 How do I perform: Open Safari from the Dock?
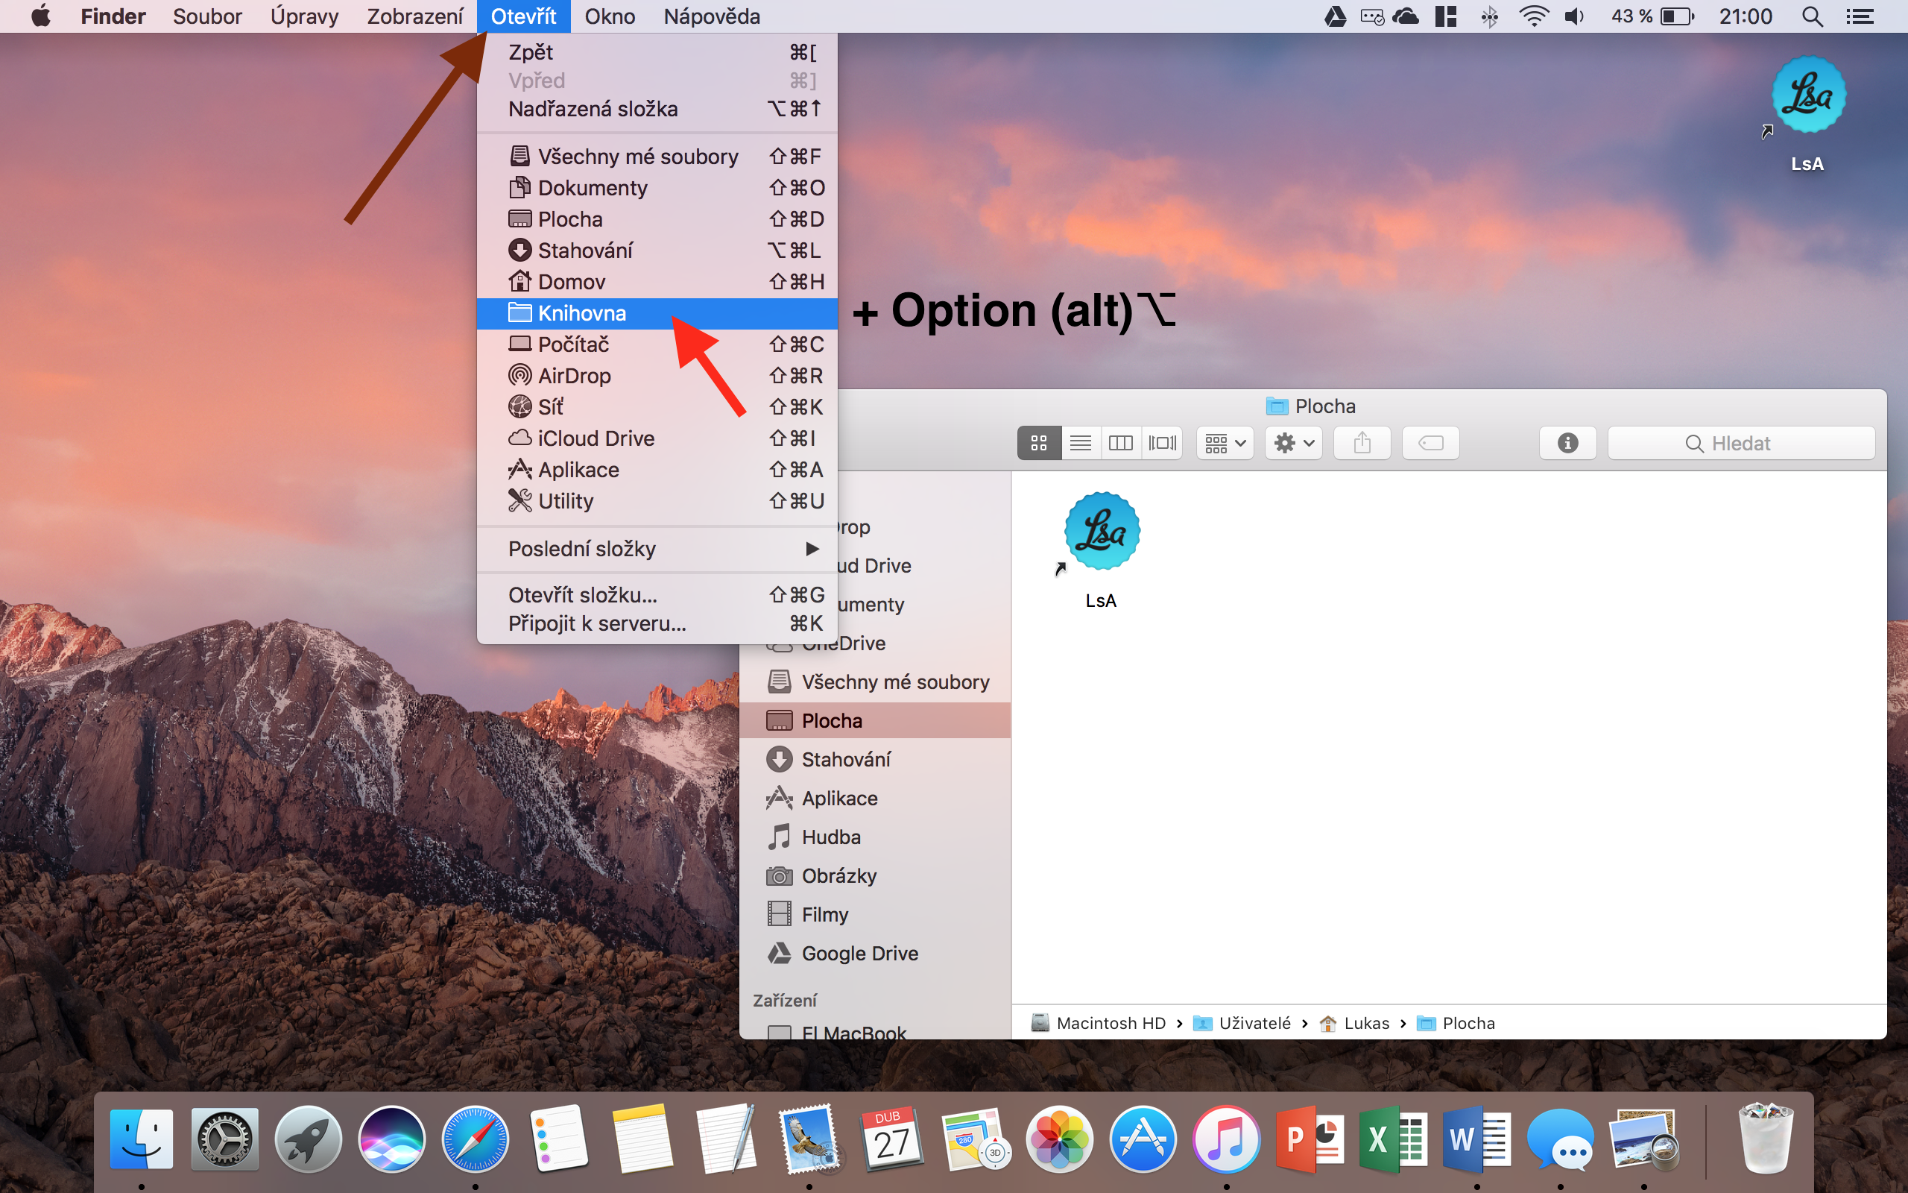click(x=475, y=1139)
